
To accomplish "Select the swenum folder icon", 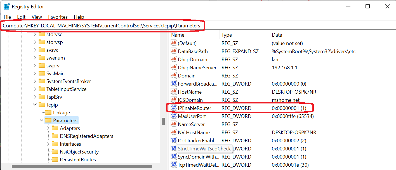I will tap(42, 58).
